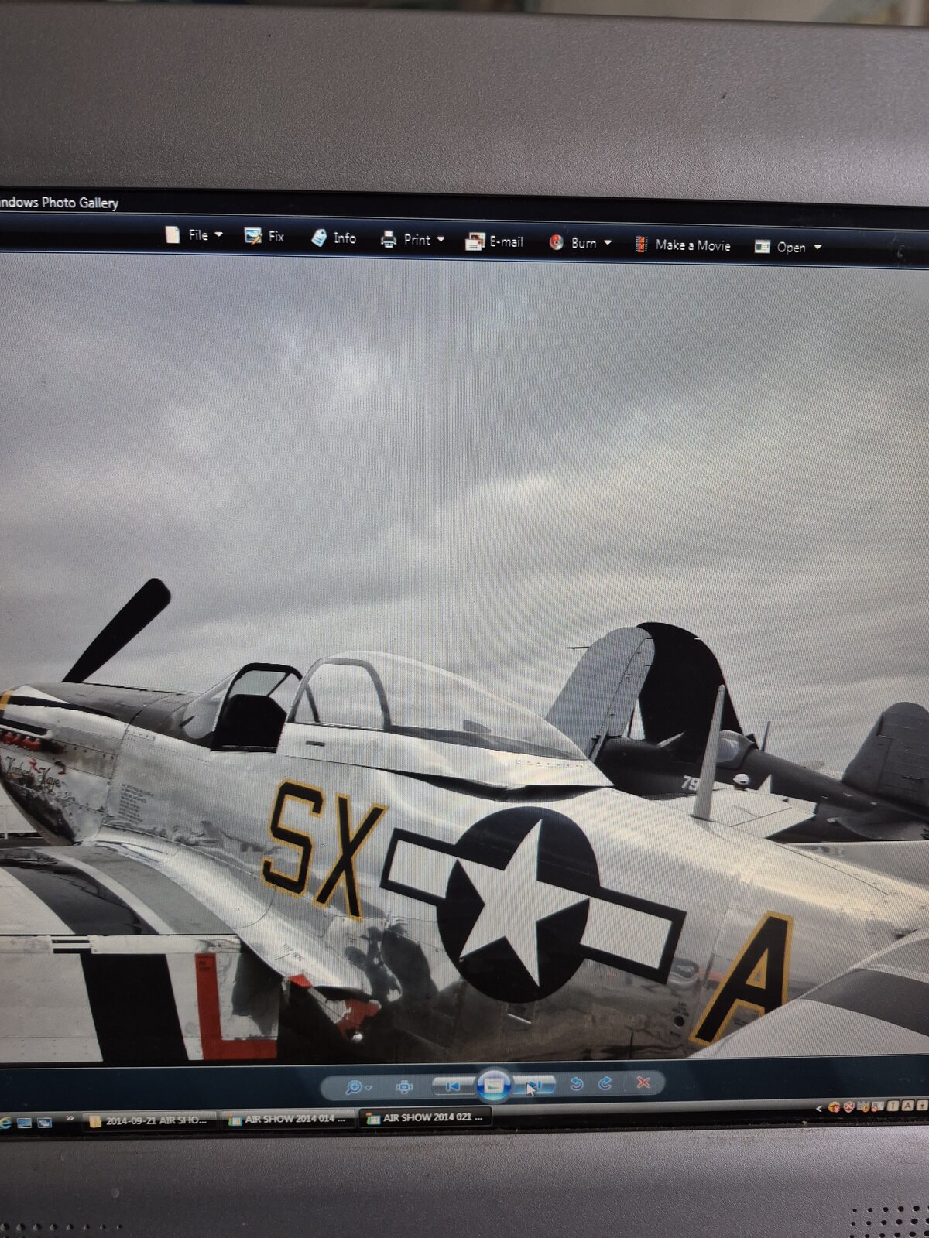
Task: Show photo Info pane
Action: tap(334, 238)
